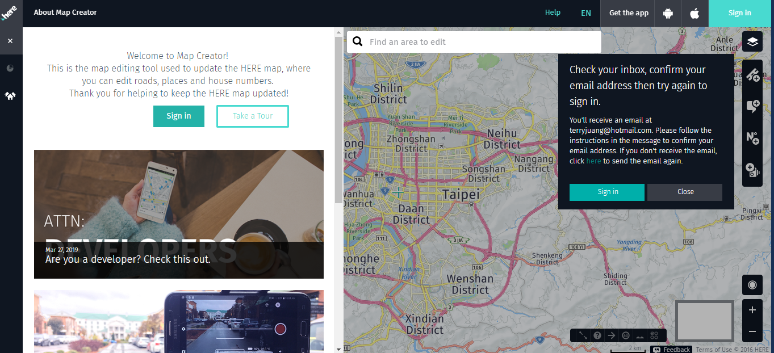Click the Wenshan District map label
The height and width of the screenshot is (353, 774).
click(470, 284)
